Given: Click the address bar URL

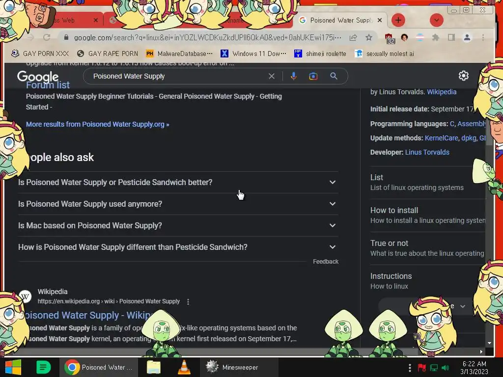Looking at the screenshot, I should tap(207, 37).
